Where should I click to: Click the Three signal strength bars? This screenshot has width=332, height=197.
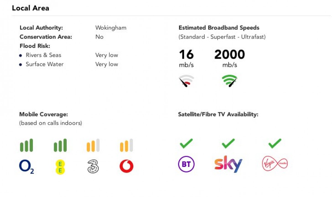93,145
